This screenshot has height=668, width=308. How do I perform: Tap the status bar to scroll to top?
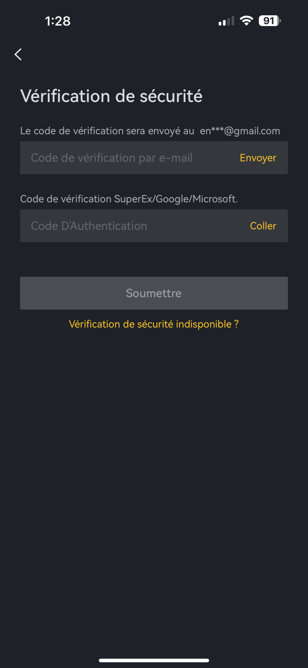tap(154, 20)
